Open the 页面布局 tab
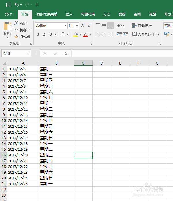 (x=88, y=14)
